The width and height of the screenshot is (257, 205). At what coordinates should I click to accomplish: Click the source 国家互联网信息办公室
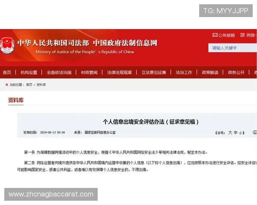click(100, 132)
